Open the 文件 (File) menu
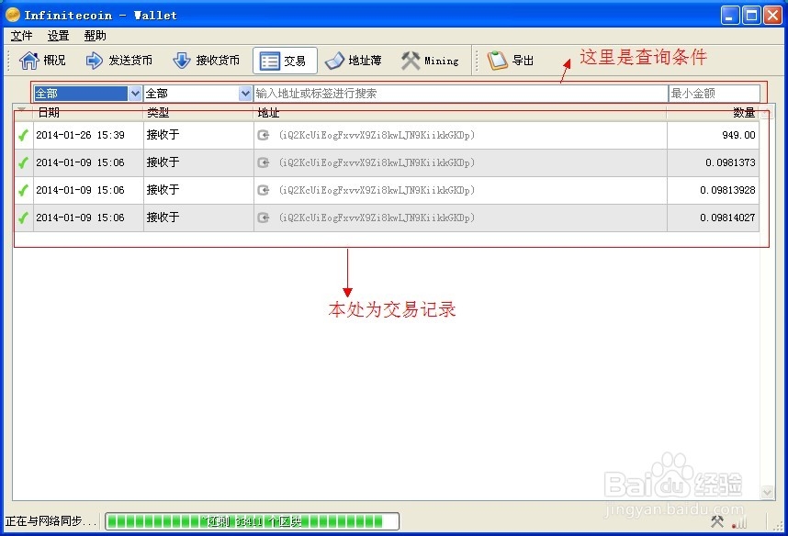This screenshot has height=536, width=788. [x=20, y=36]
